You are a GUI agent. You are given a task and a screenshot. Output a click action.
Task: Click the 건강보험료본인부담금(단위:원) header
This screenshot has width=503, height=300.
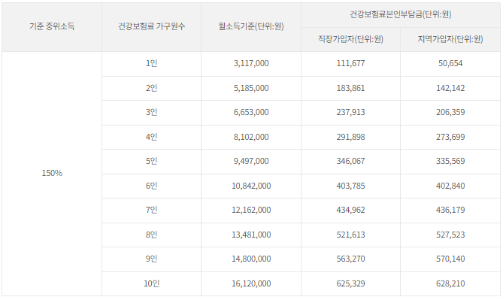click(401, 14)
